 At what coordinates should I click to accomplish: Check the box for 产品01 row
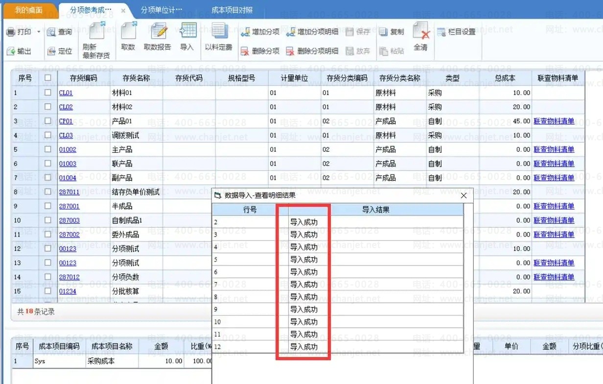[x=48, y=121]
